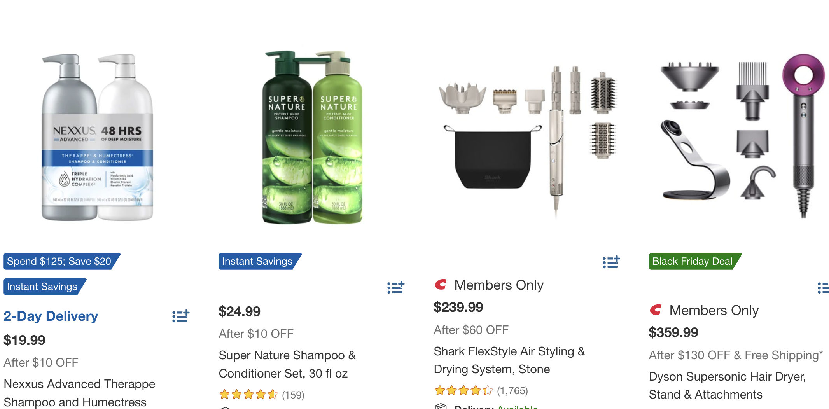Click the Members Only logo for Shark FlexStyle
The height and width of the screenshot is (409, 829).
[441, 285]
